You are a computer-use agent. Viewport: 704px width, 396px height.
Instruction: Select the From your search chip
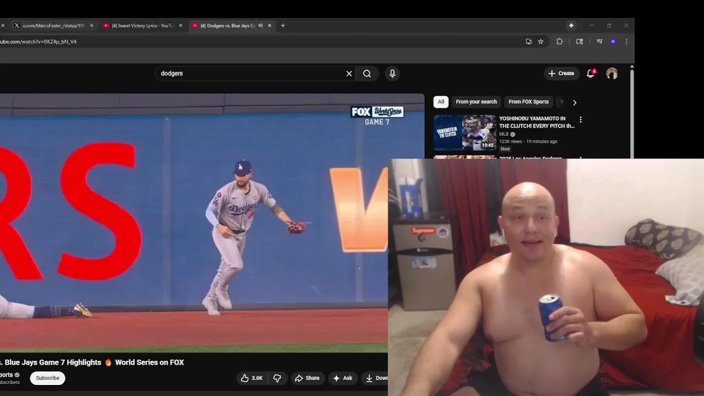point(476,102)
